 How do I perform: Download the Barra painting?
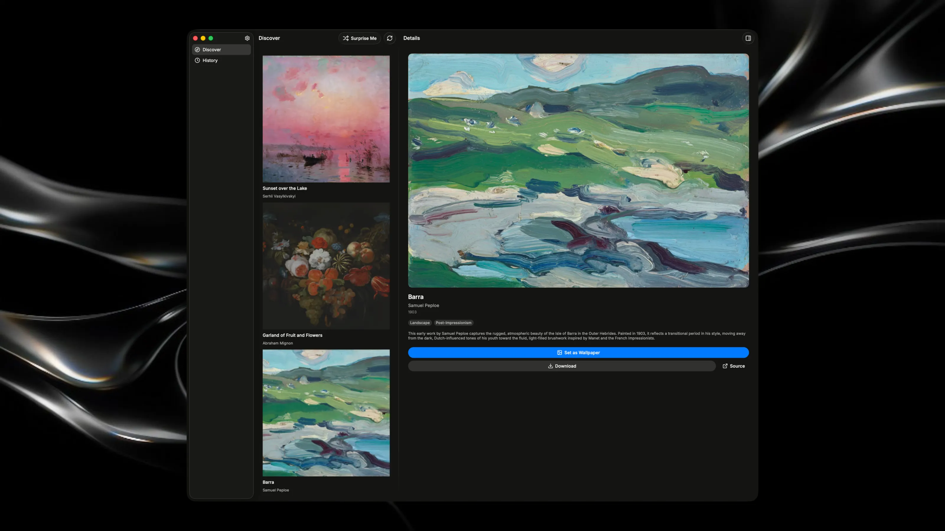click(562, 366)
